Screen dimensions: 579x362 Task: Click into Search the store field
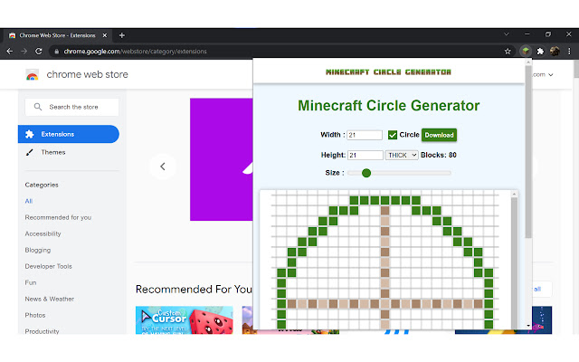click(x=72, y=107)
